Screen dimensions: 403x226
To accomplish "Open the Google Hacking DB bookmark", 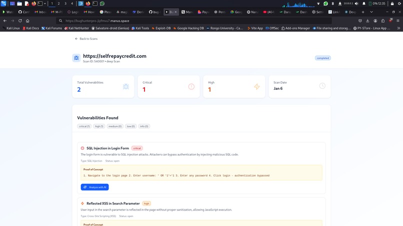I will (x=188, y=28).
